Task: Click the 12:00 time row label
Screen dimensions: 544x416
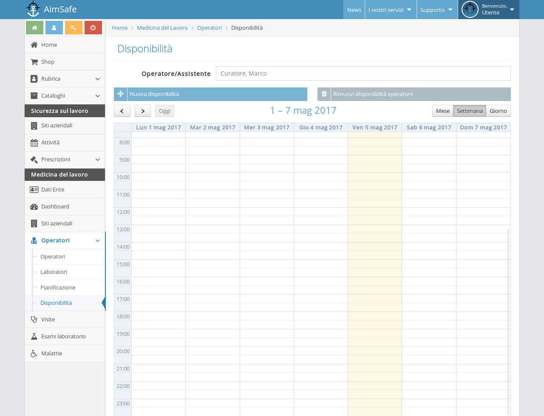Action: 123,212
